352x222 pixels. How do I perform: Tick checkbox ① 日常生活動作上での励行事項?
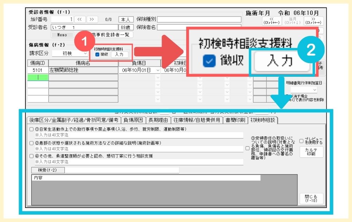(x=32, y=129)
